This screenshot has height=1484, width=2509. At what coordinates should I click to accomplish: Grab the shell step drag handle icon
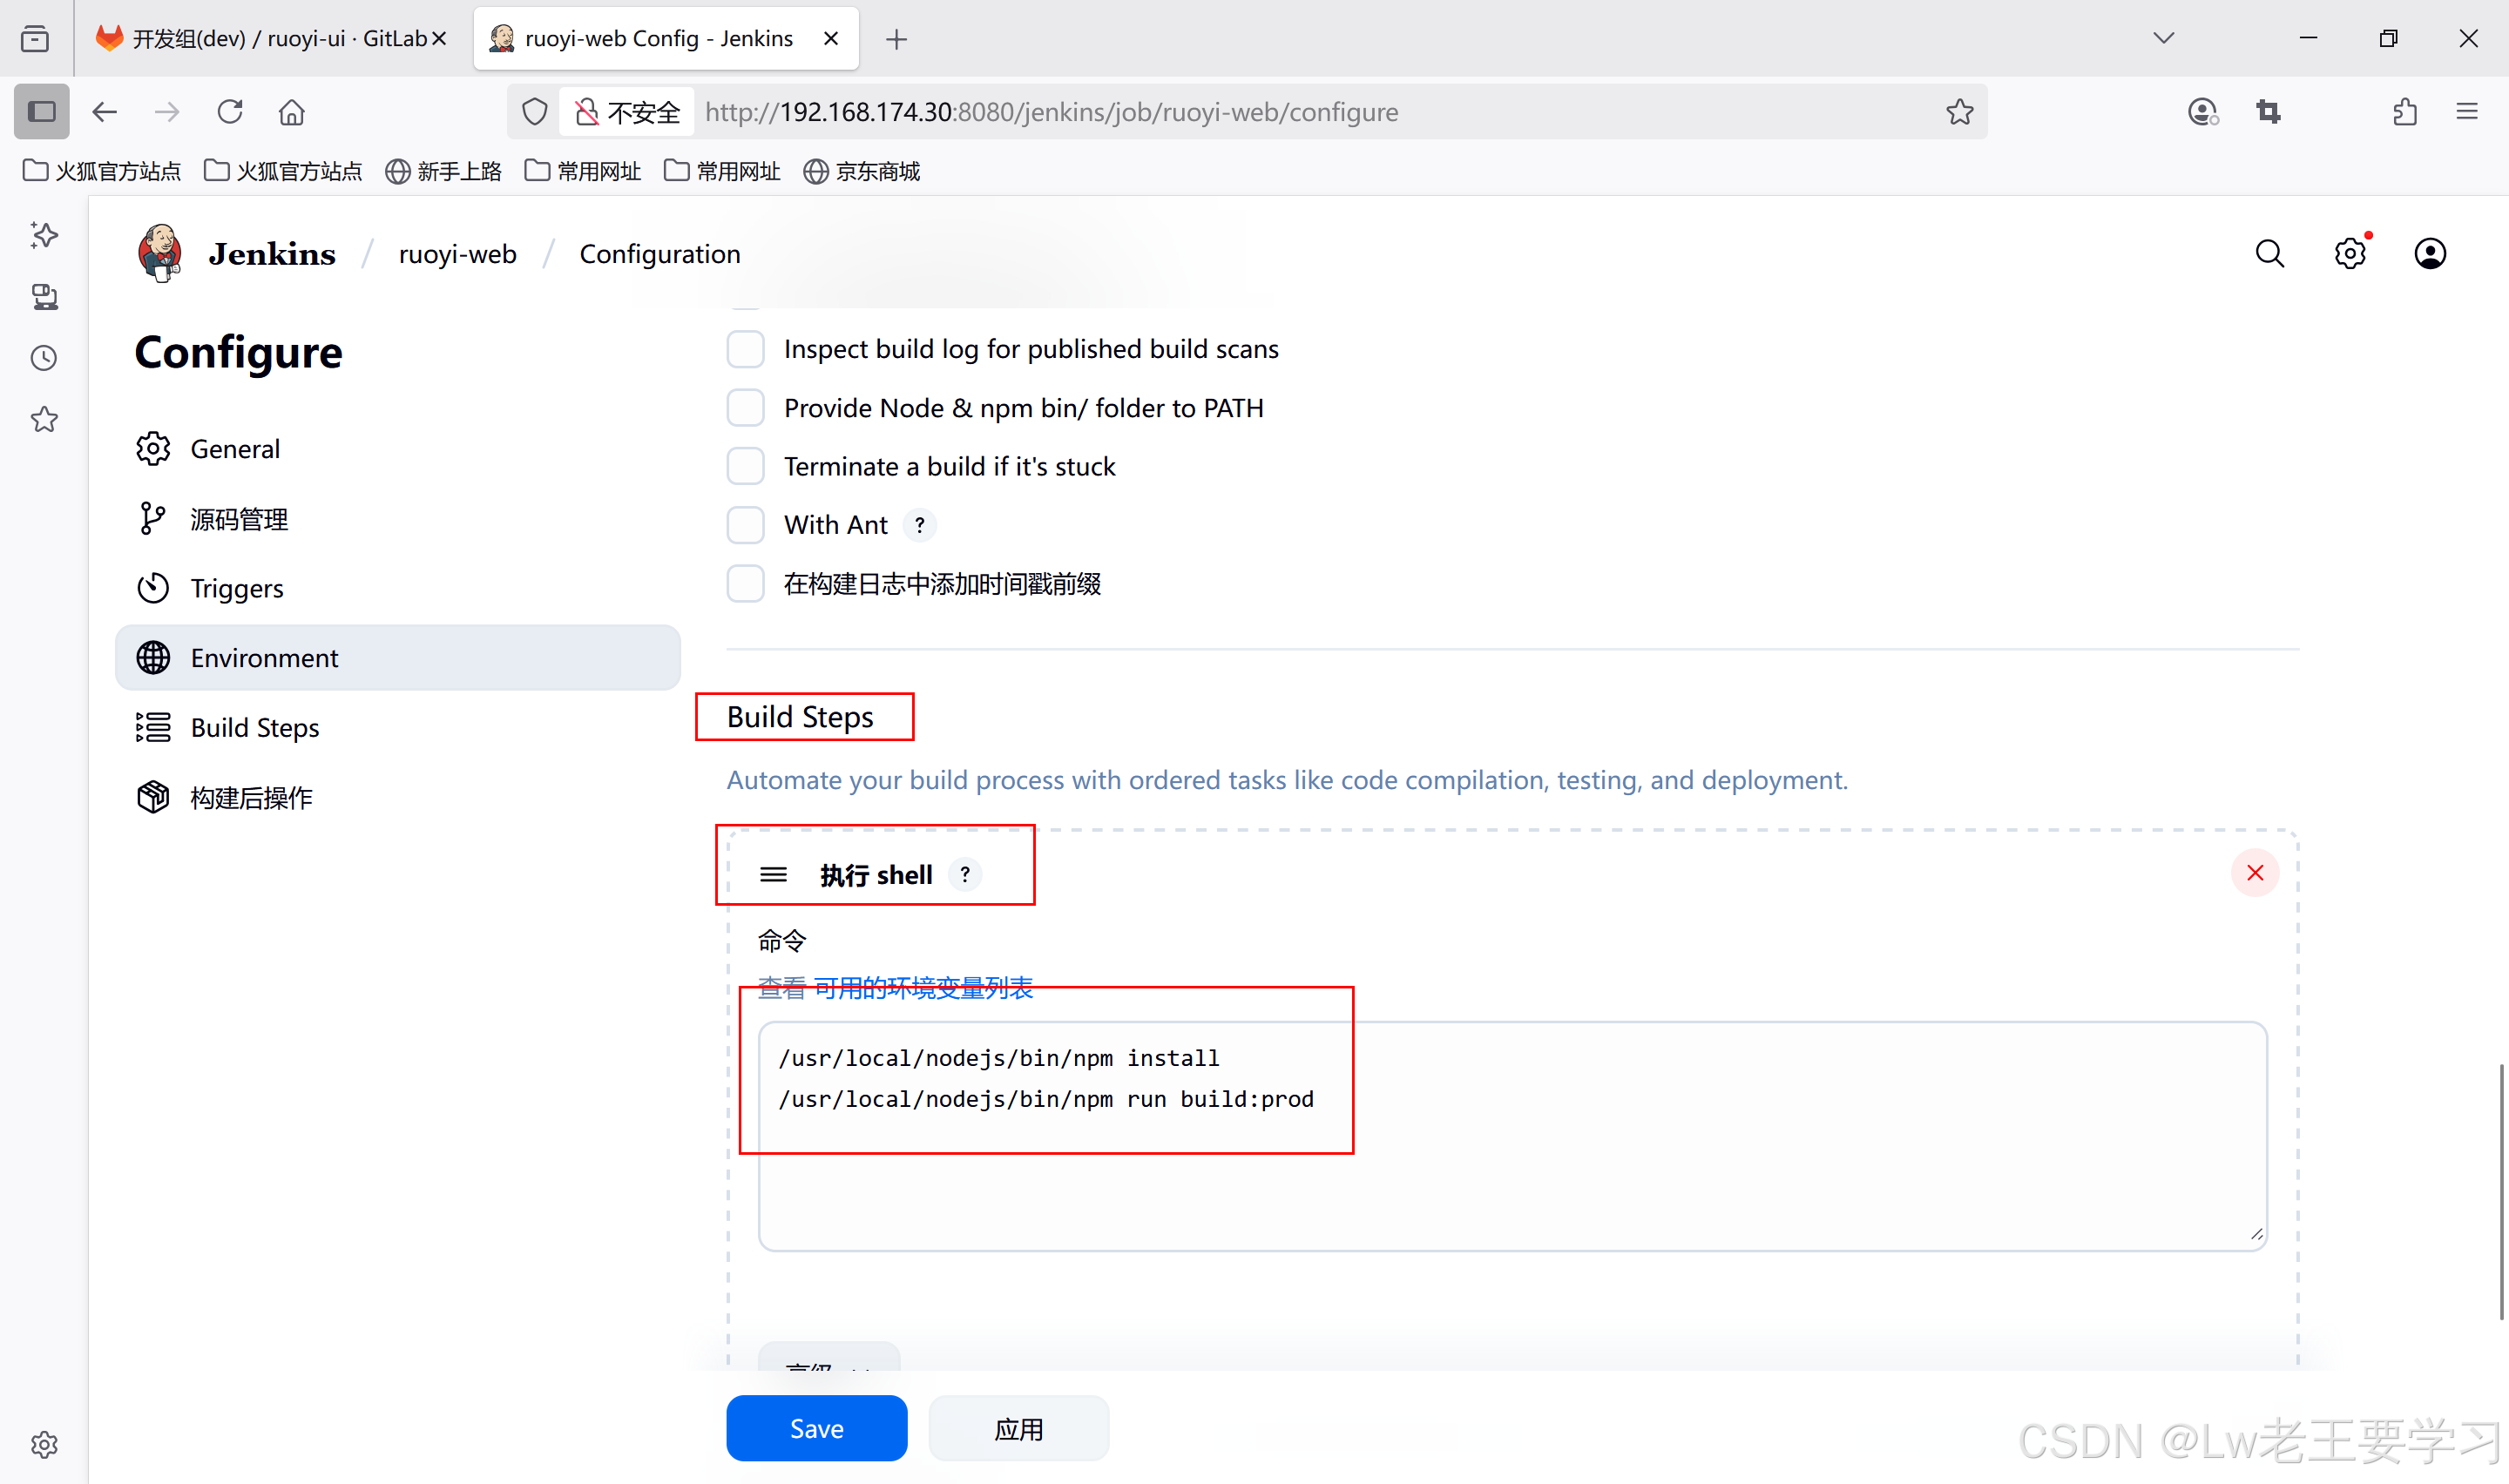pyautogui.click(x=773, y=875)
